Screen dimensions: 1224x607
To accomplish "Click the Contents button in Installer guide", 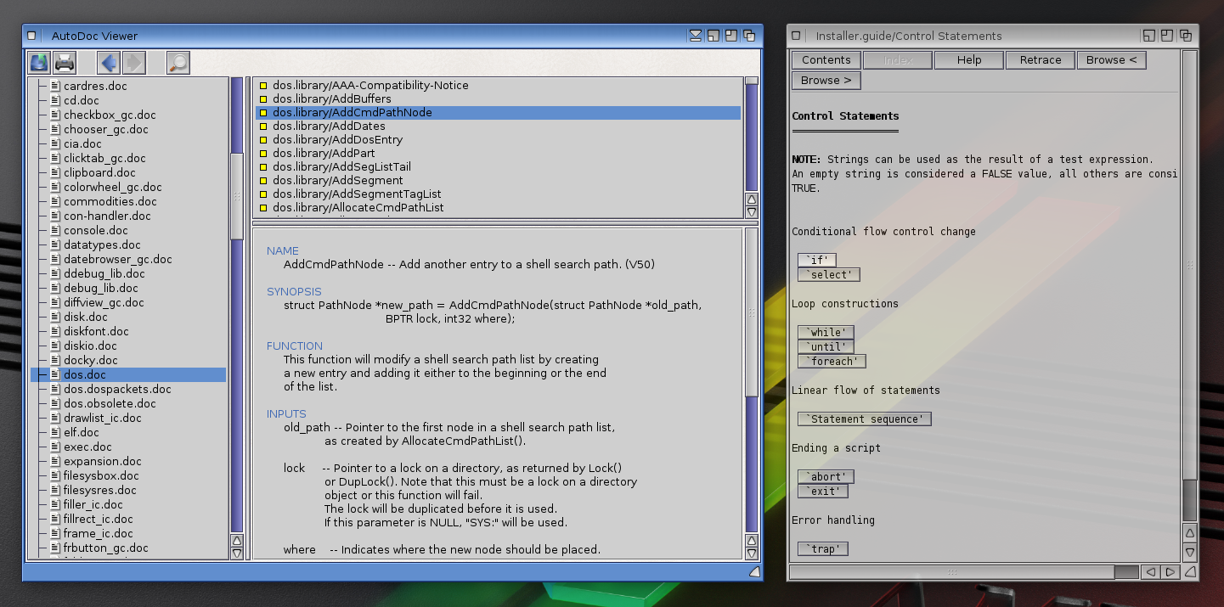I will (826, 60).
